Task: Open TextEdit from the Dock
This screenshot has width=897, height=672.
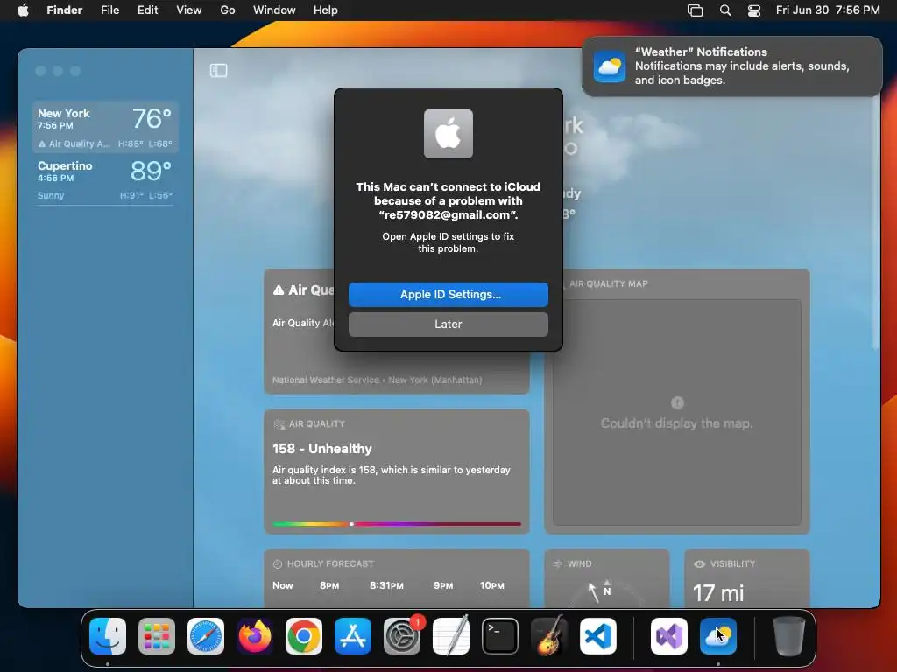Action: coord(451,636)
